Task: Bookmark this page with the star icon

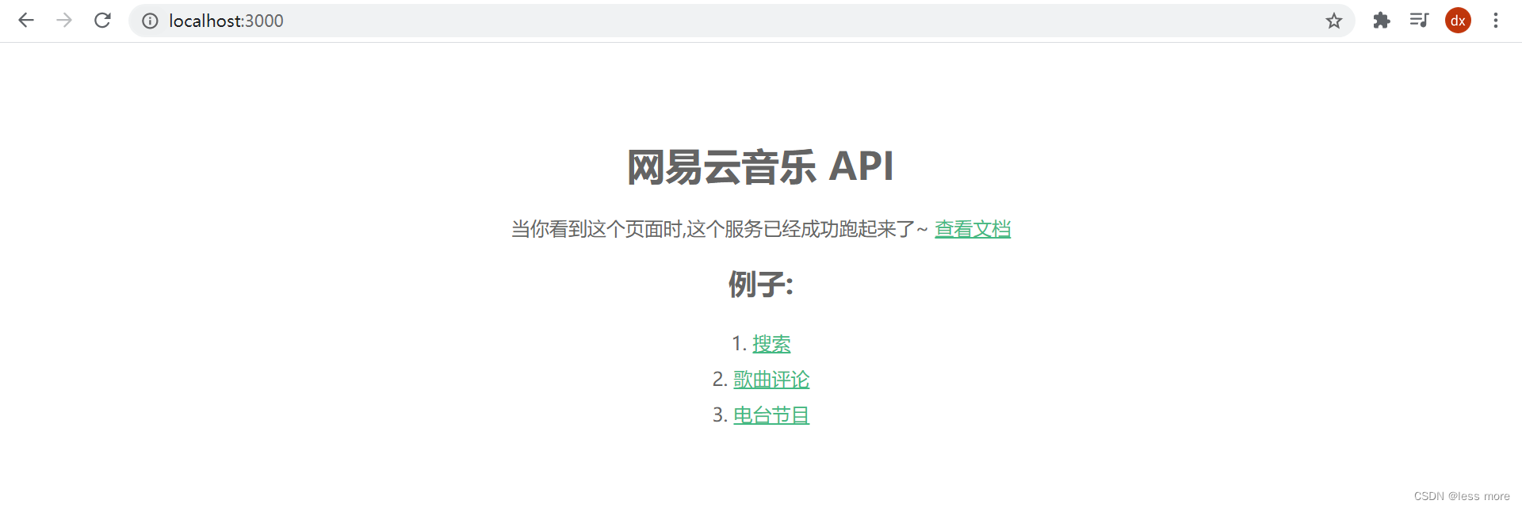Action: [x=1334, y=21]
